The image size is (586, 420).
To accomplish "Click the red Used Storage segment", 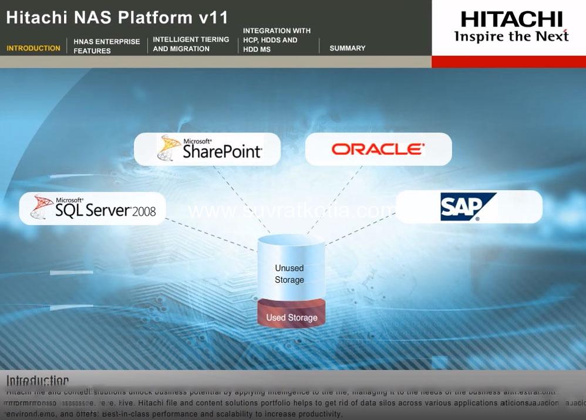I will pos(291,317).
